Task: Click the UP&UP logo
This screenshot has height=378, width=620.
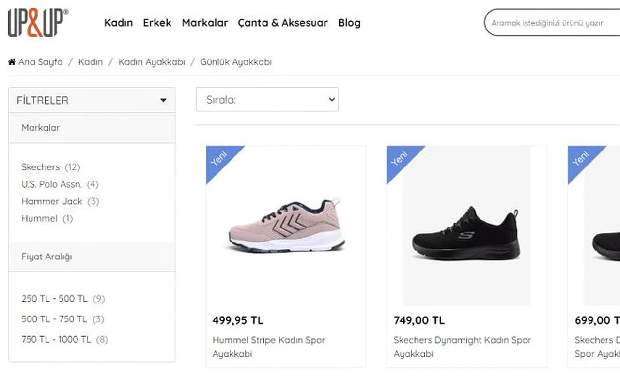Action: (x=38, y=23)
